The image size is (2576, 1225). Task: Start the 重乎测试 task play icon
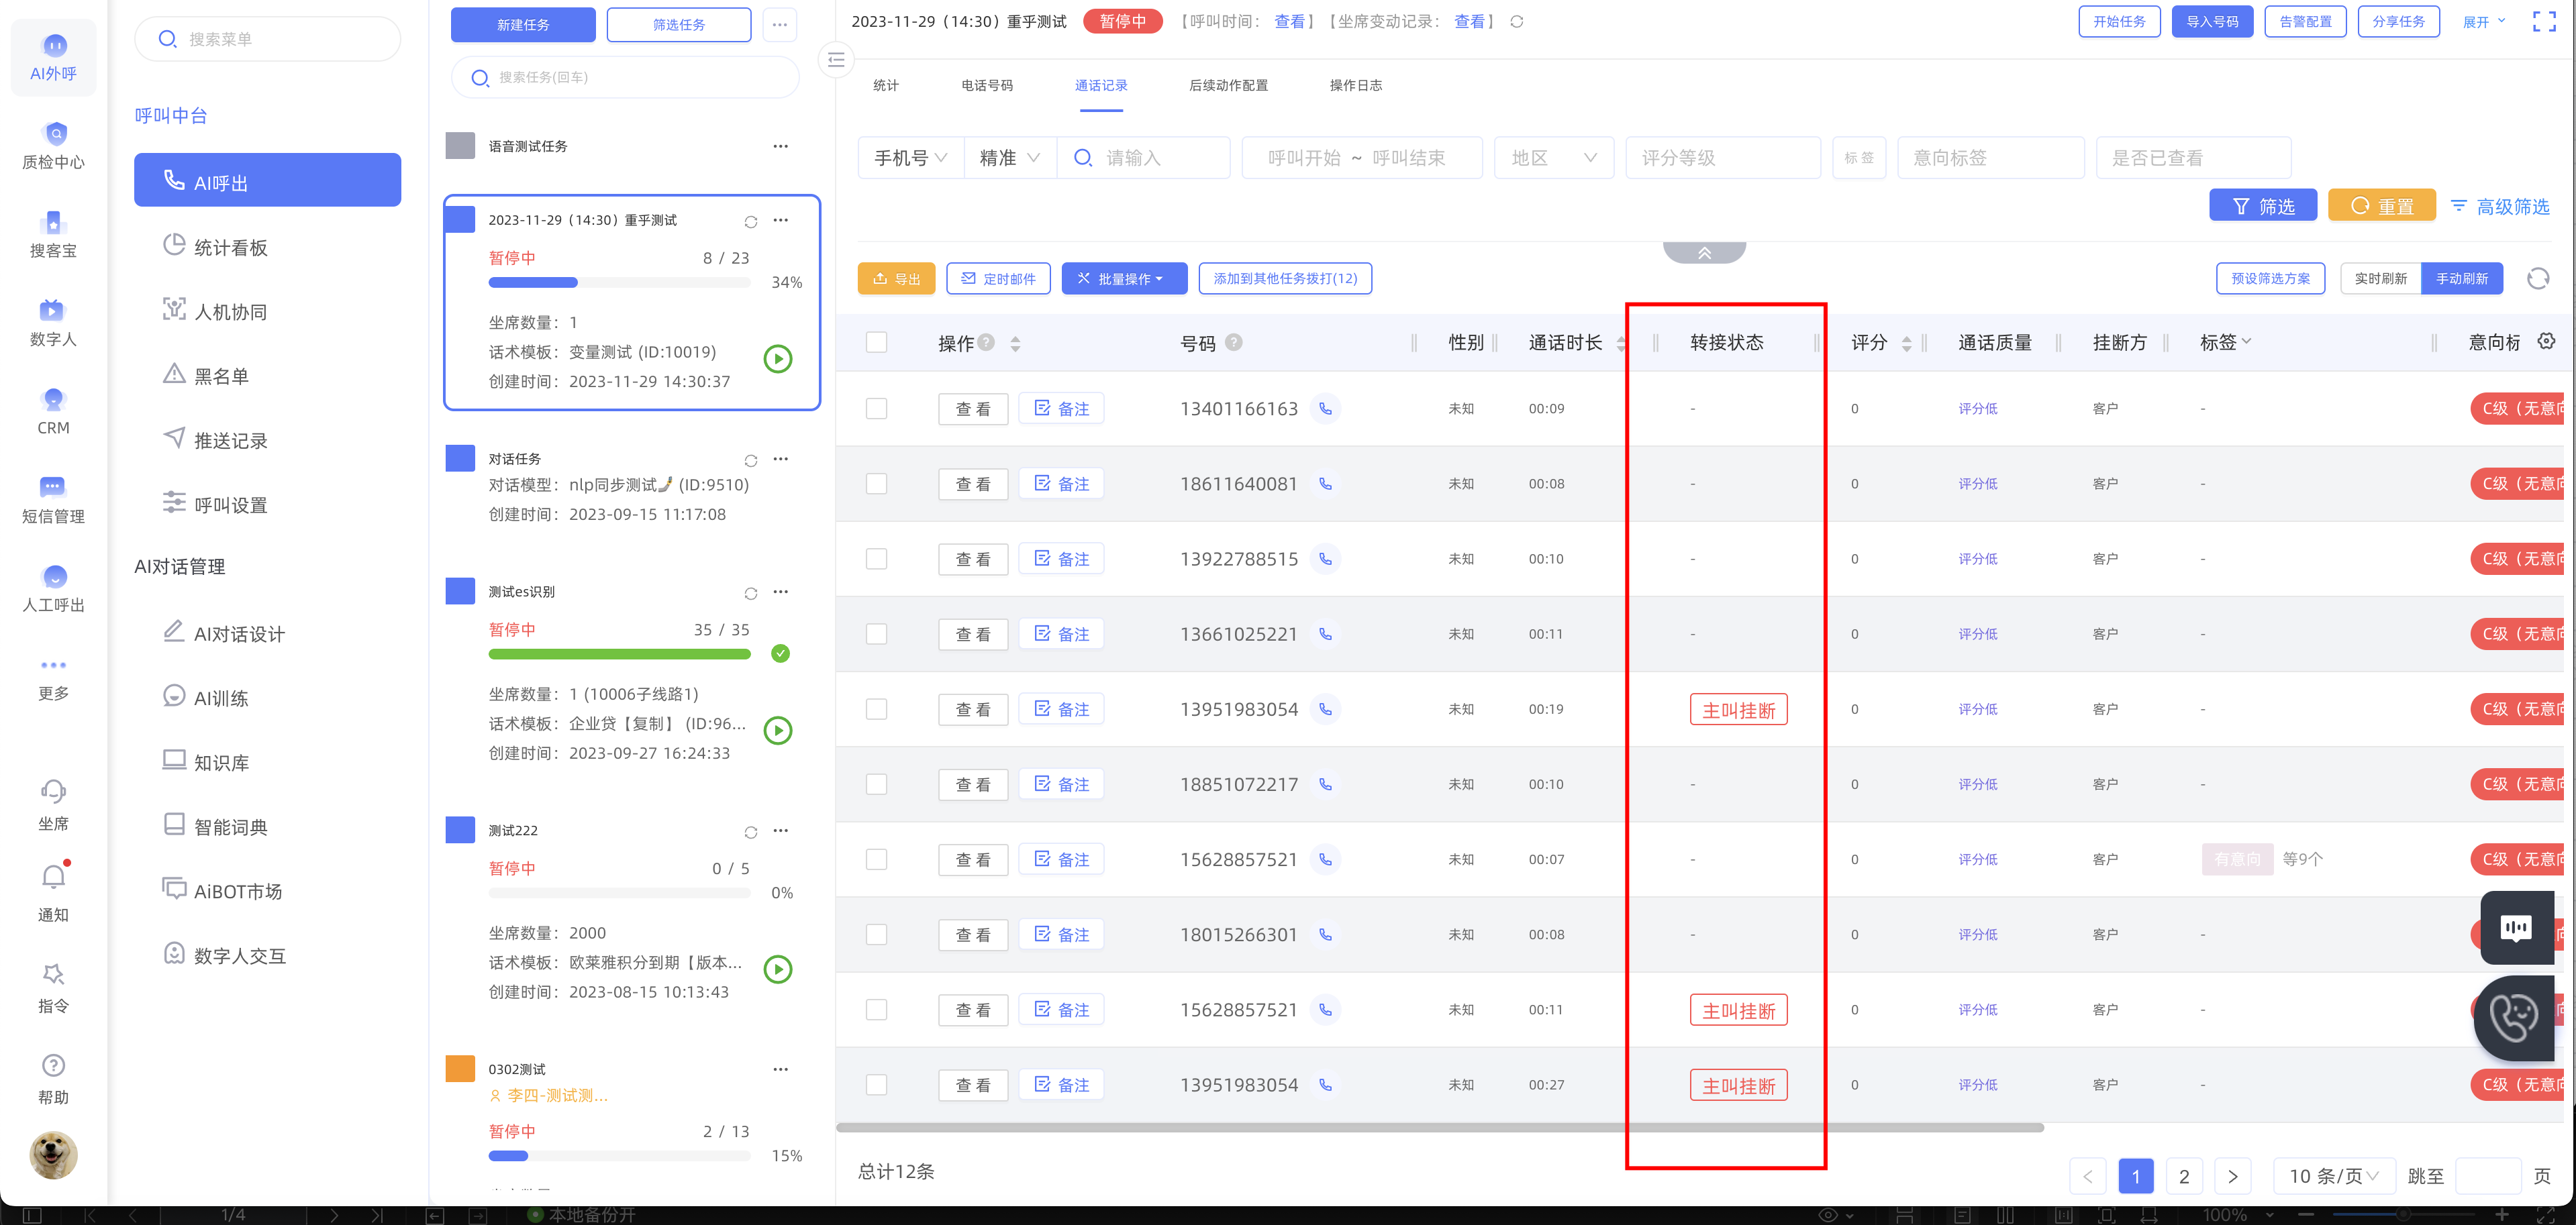pyautogui.click(x=778, y=358)
